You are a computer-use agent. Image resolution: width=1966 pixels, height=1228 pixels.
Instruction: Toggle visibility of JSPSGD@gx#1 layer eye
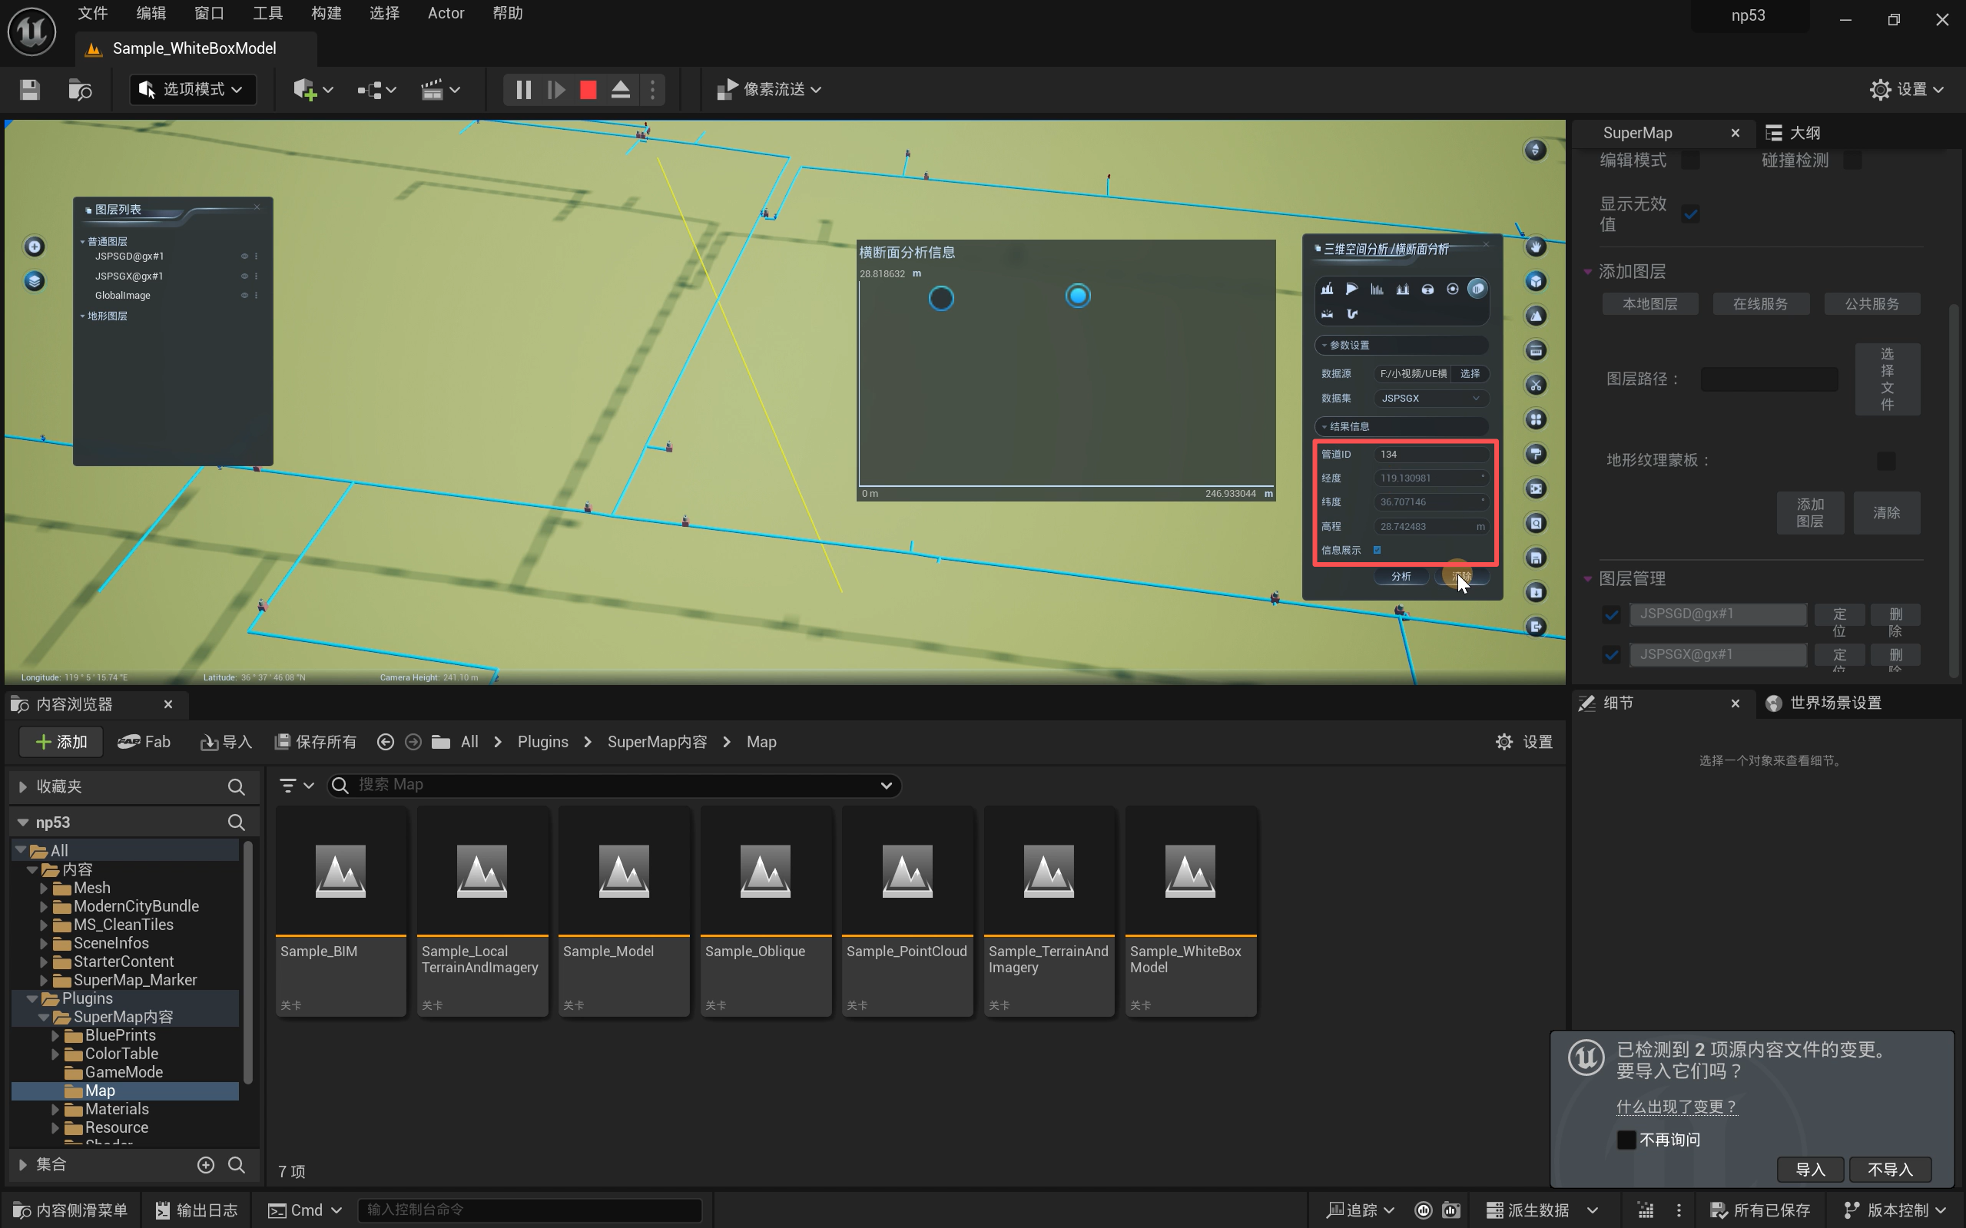tap(244, 256)
